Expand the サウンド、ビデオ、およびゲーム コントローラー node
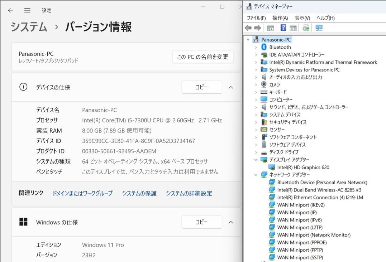This screenshot has width=386, height=262. (256, 107)
